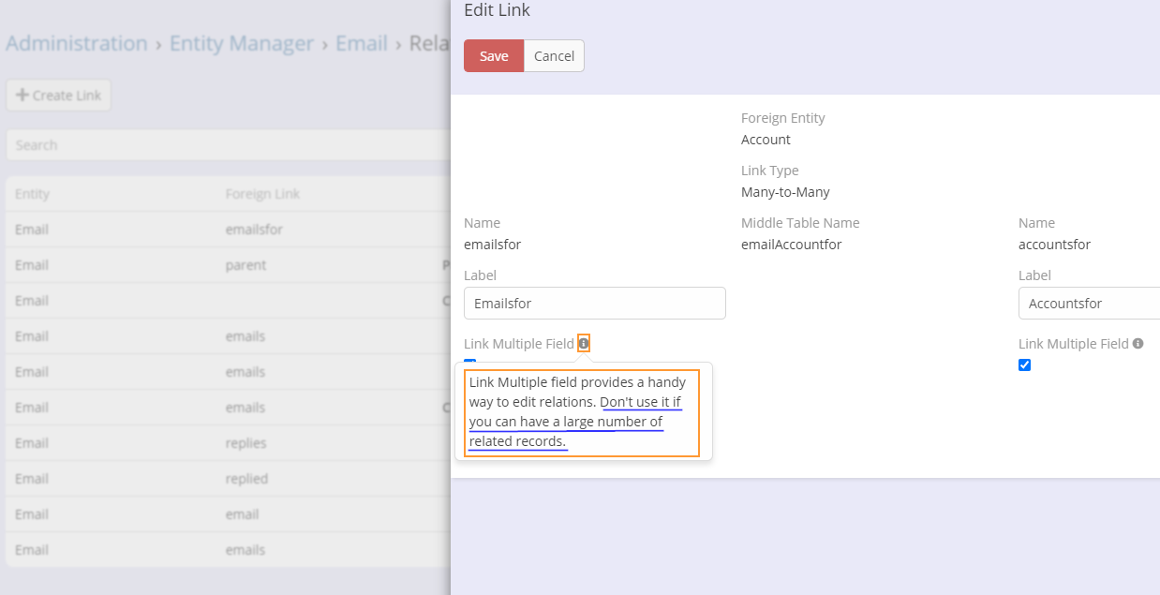Image resolution: width=1160 pixels, height=595 pixels.
Task: Click the Edit Link dialog title
Action: (x=497, y=11)
